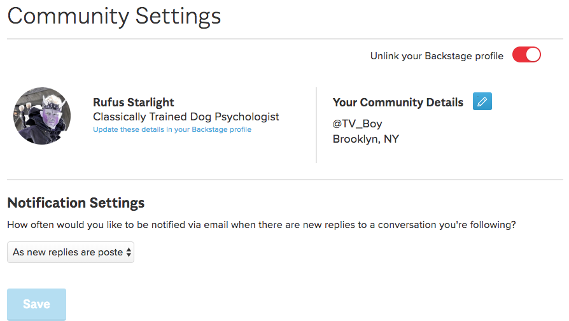This screenshot has width=569, height=321.
Task: Toggle the Unlink your Backstage profile switch
Action: [526, 55]
